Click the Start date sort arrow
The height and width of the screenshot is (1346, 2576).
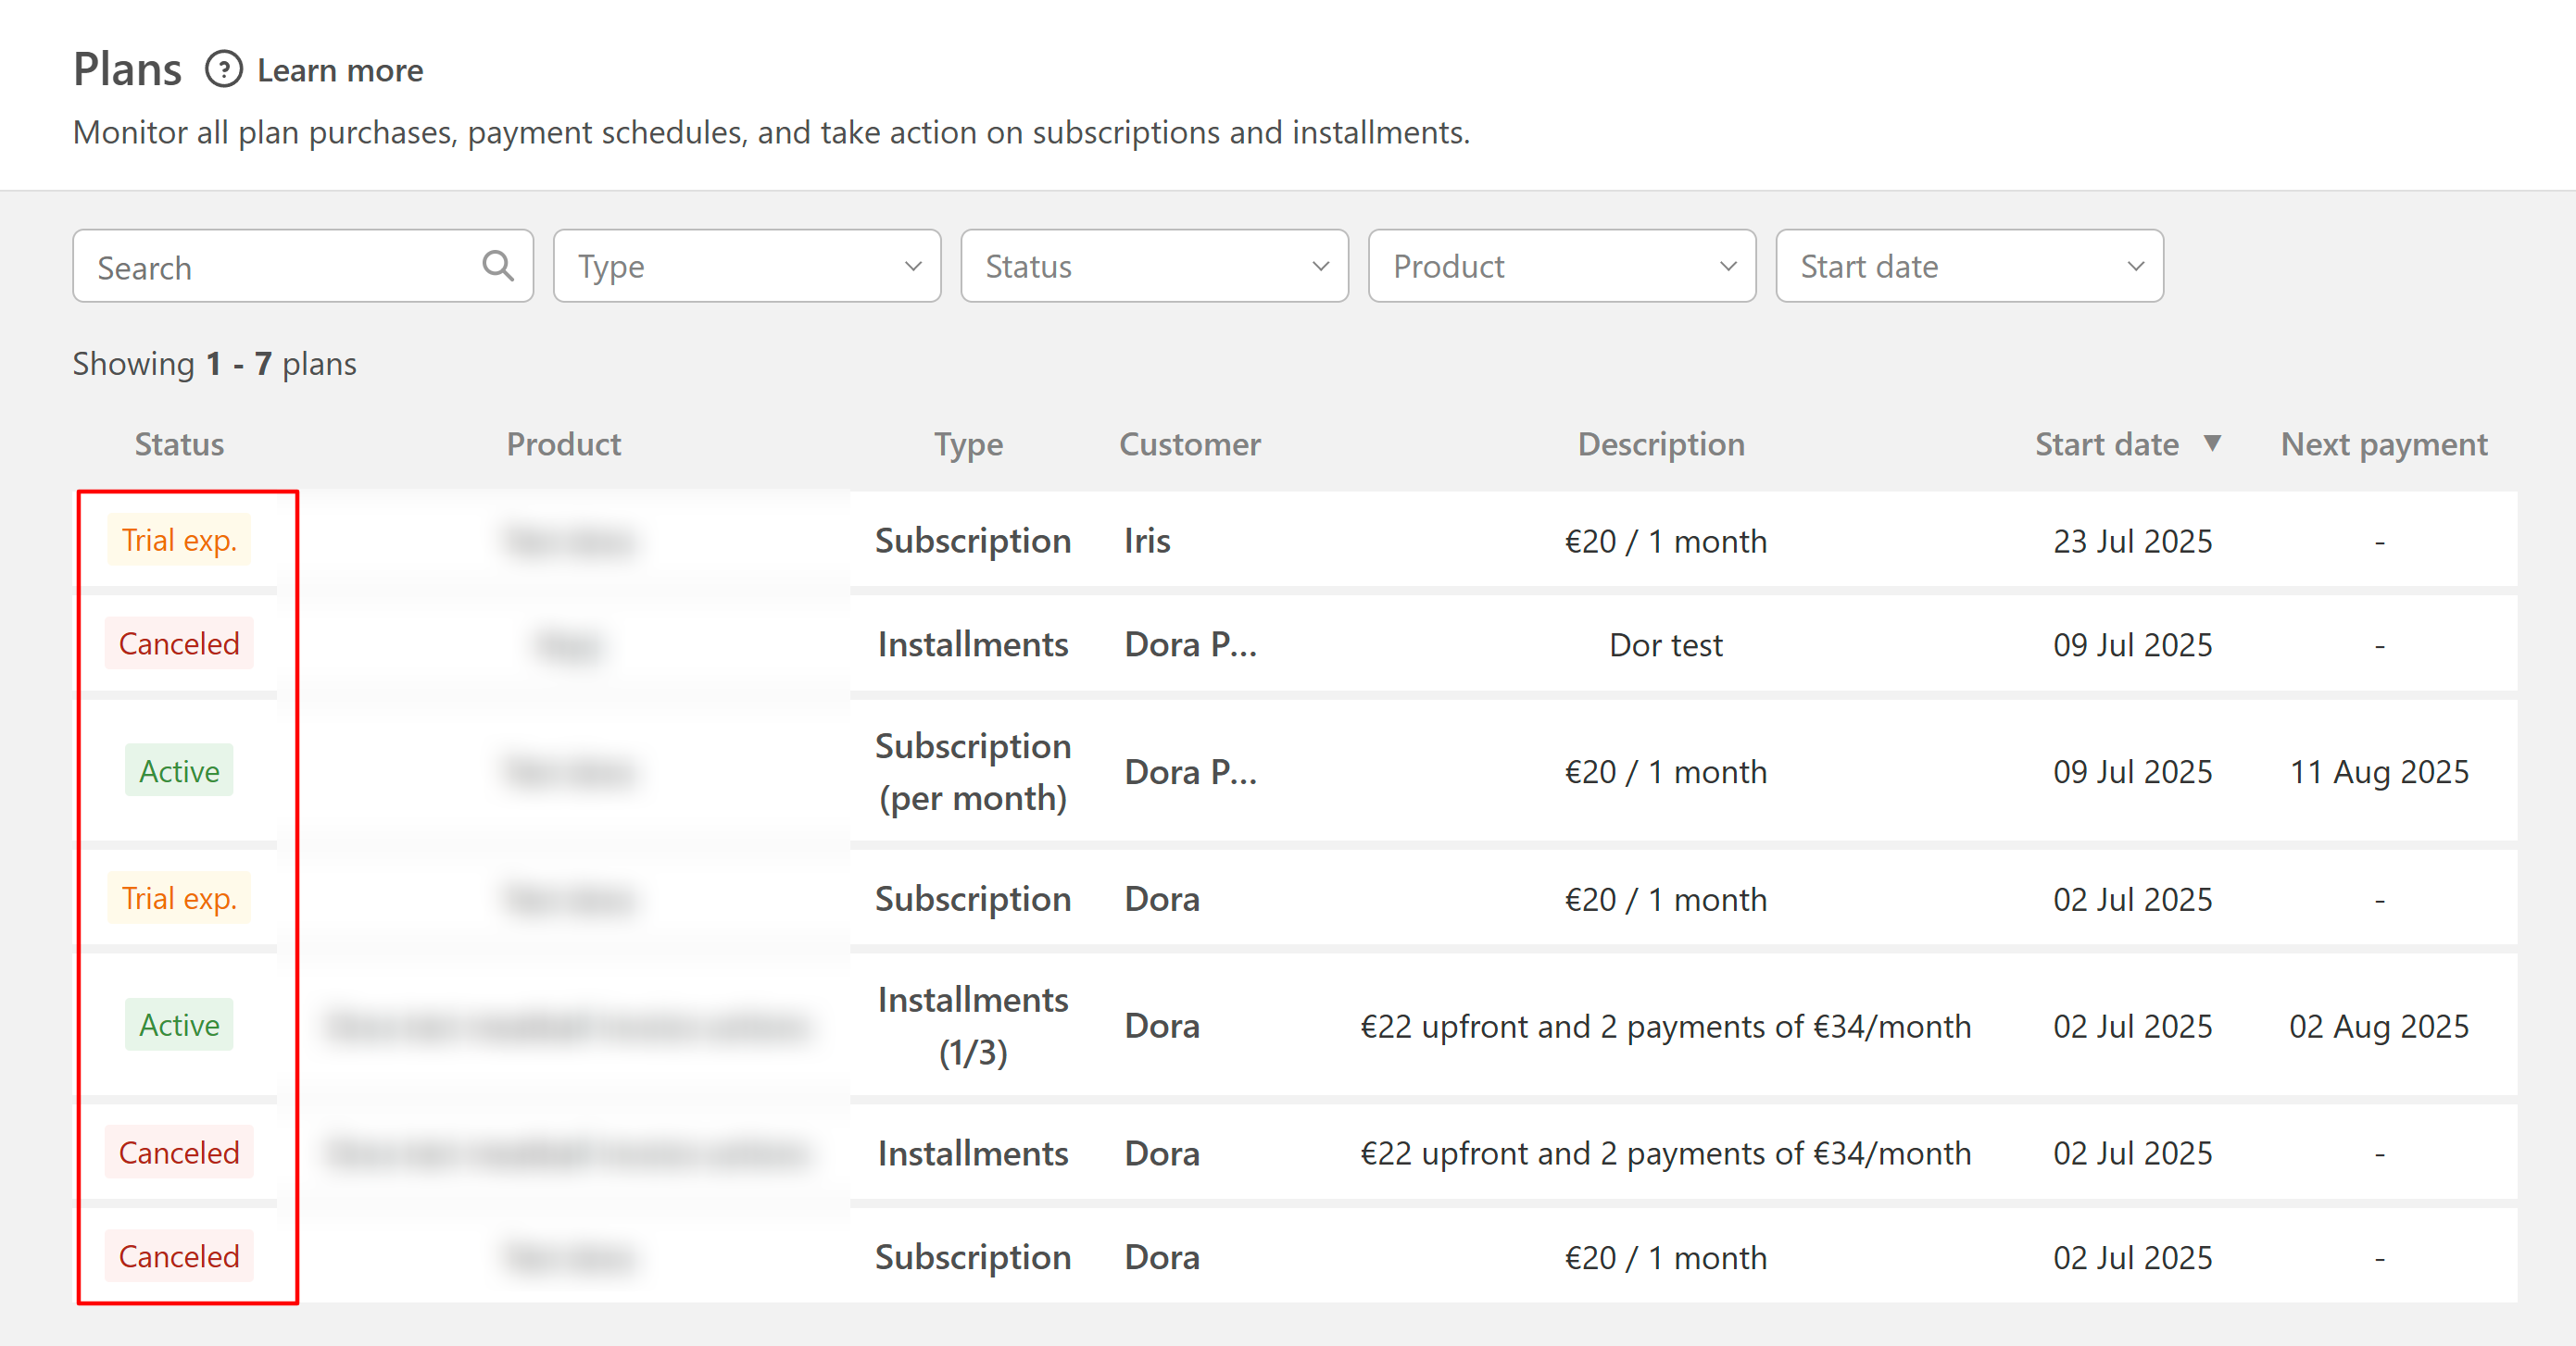coord(2212,442)
